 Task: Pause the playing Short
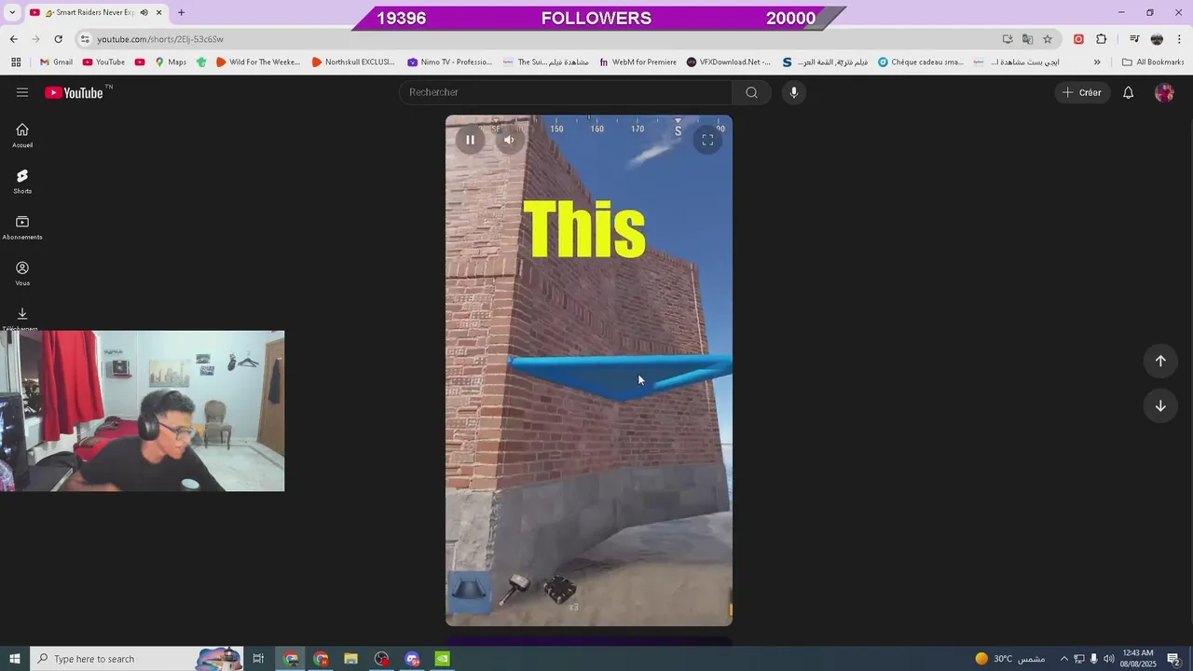[x=470, y=140]
